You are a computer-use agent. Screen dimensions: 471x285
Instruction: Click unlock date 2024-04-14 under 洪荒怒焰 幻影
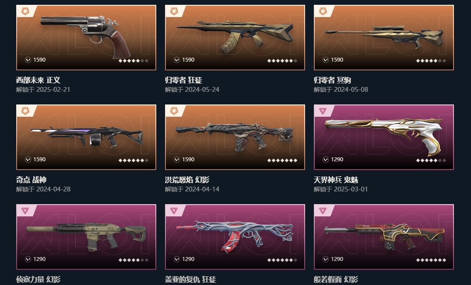click(202, 189)
